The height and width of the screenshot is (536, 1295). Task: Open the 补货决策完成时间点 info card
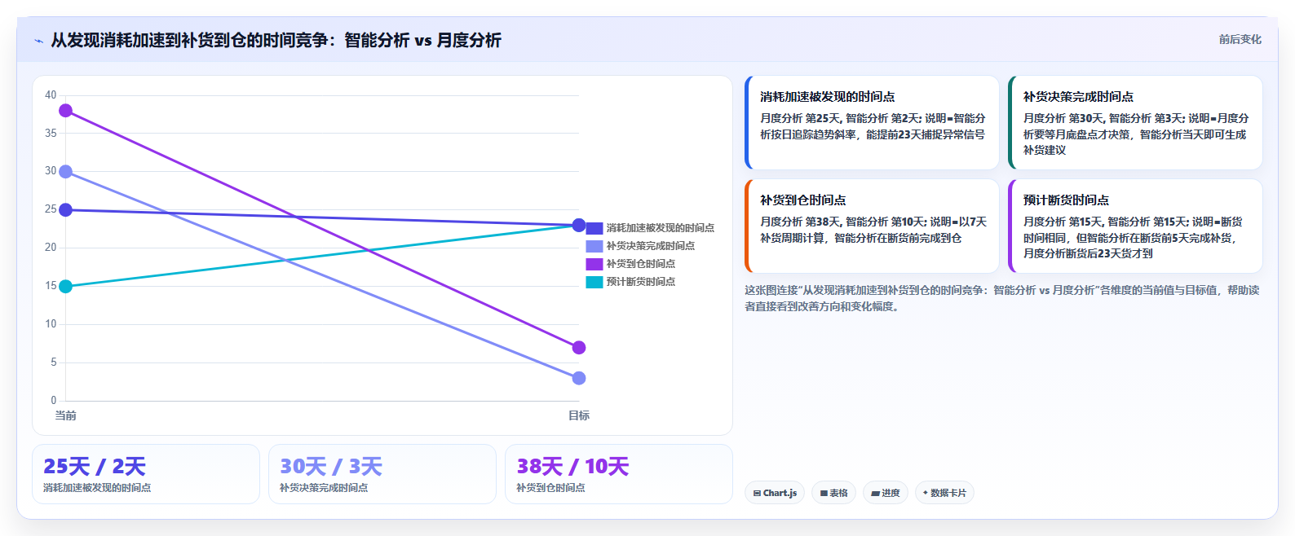[1135, 123]
